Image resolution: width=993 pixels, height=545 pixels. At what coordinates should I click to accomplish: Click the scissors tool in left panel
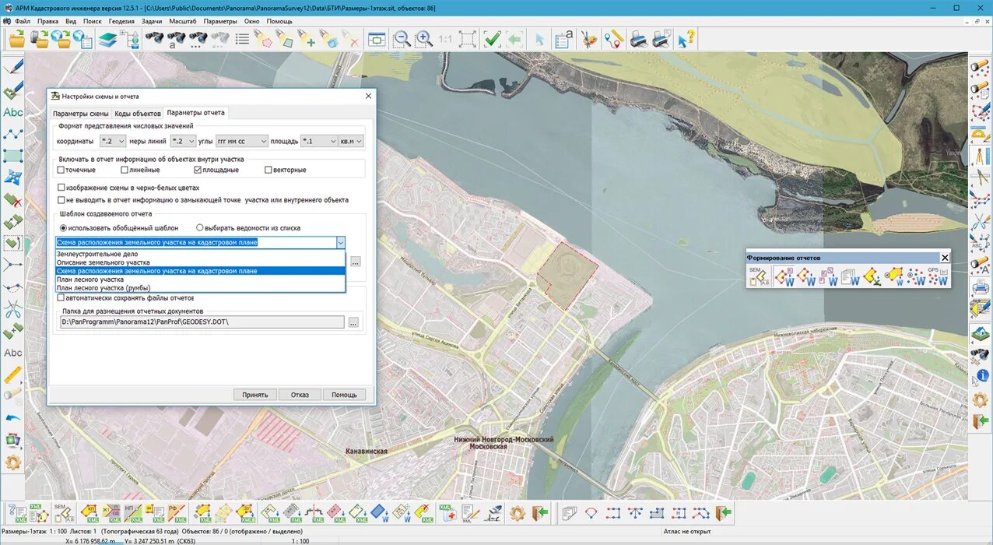point(12,309)
